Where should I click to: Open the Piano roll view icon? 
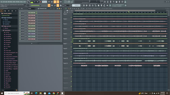pyautogui.click(x=87, y=5)
